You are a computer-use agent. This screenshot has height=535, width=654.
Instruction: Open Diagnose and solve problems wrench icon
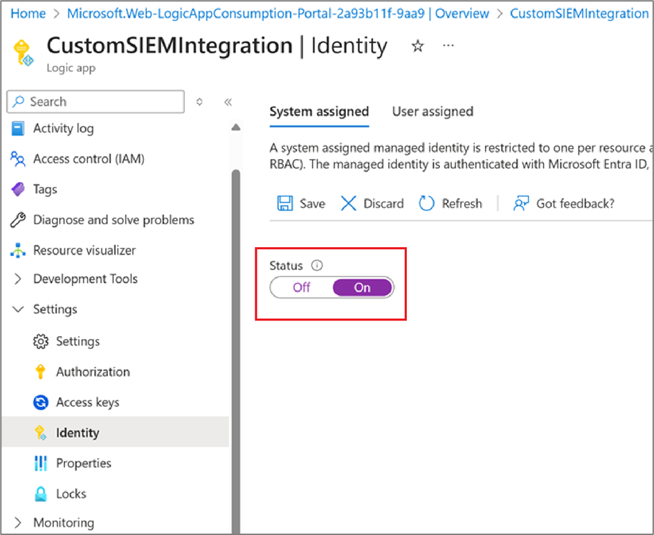[18, 220]
